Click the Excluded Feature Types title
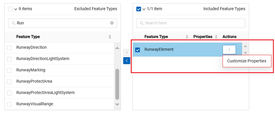This screenshot has width=275, height=116. click(96, 9)
